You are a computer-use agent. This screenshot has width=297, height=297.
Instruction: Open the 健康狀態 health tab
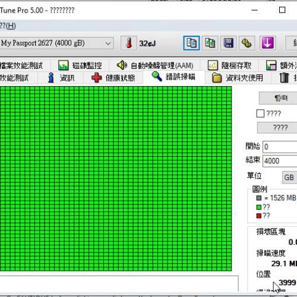pos(113,78)
